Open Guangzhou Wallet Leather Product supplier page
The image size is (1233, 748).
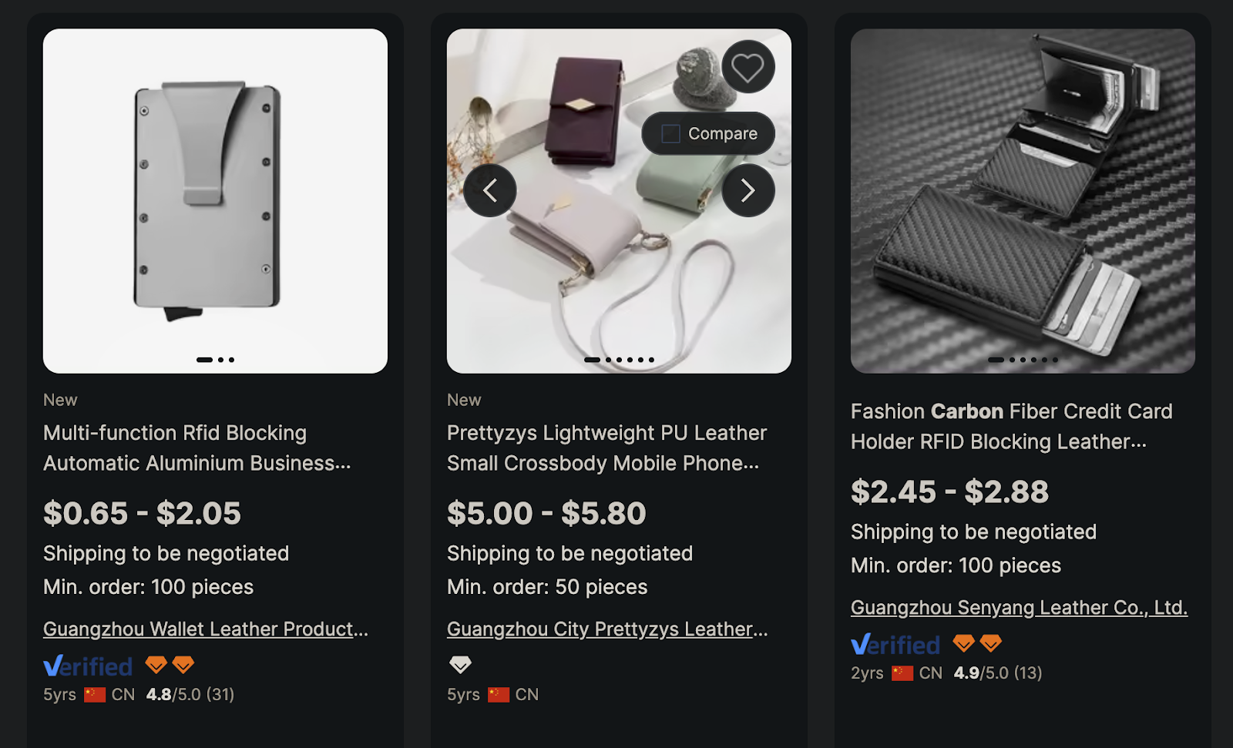click(x=205, y=629)
